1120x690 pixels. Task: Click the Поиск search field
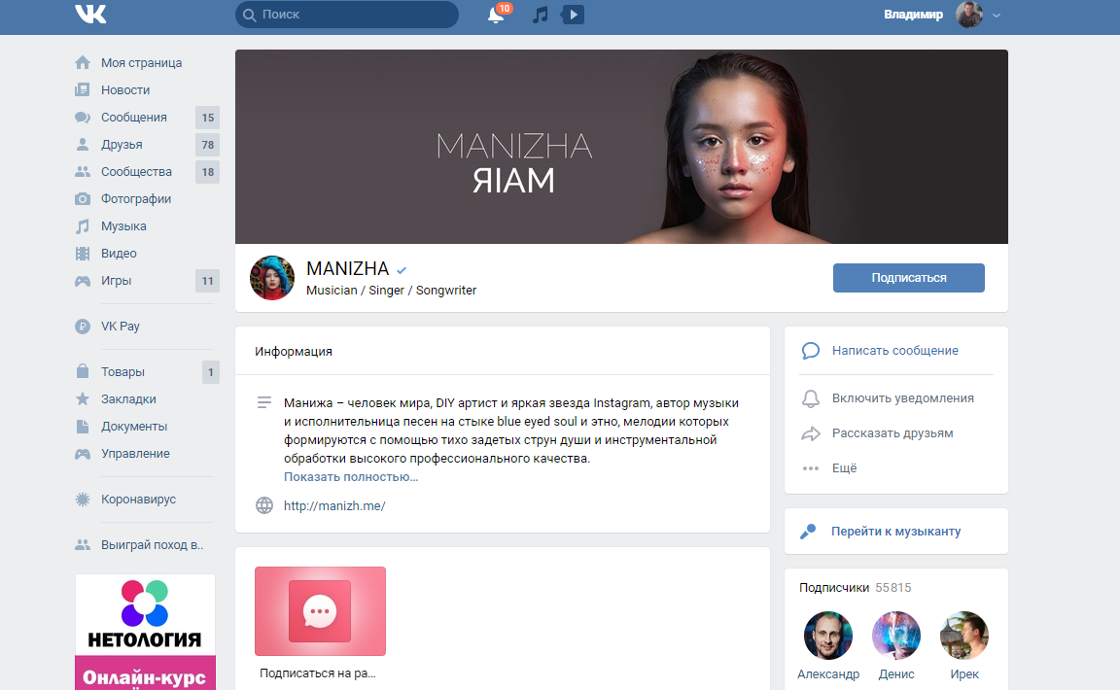click(346, 15)
